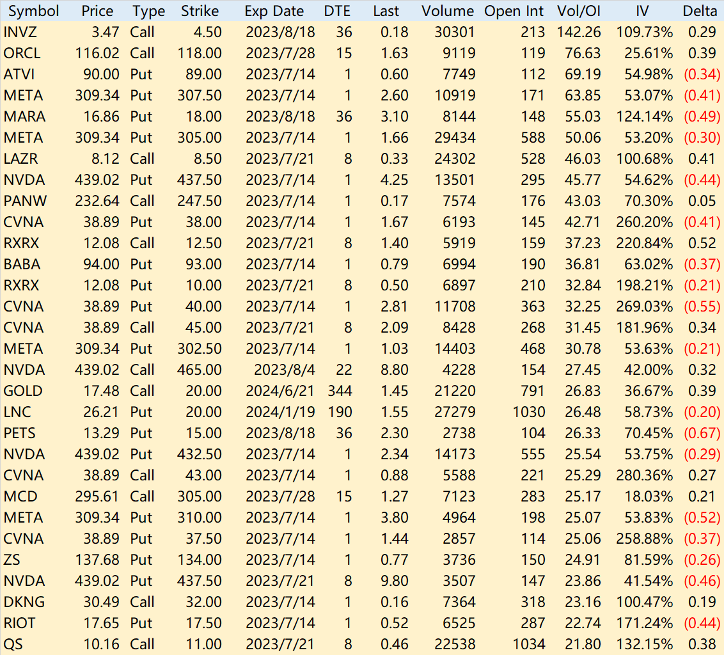Click the 269.03% IV value
Viewport: 724px width, 655px height.
tap(645, 306)
